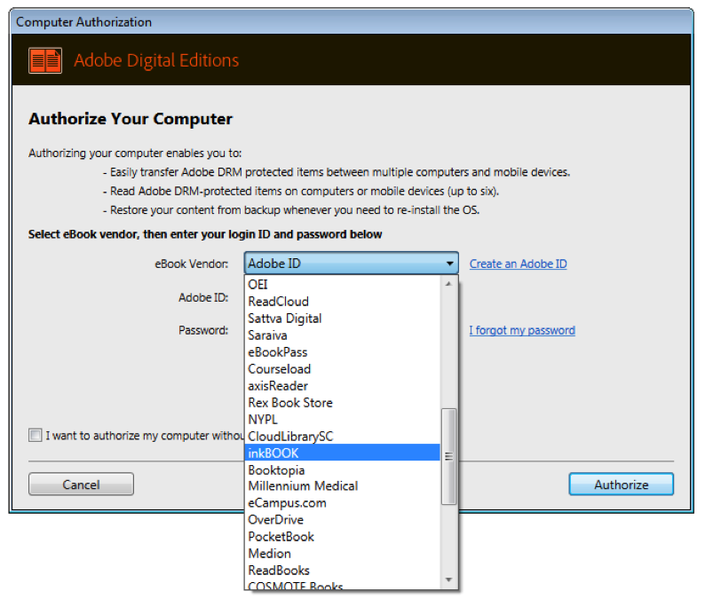Viewport: 705px width, 599px height.
Task: Select Booktopia from the list
Action: [343, 469]
